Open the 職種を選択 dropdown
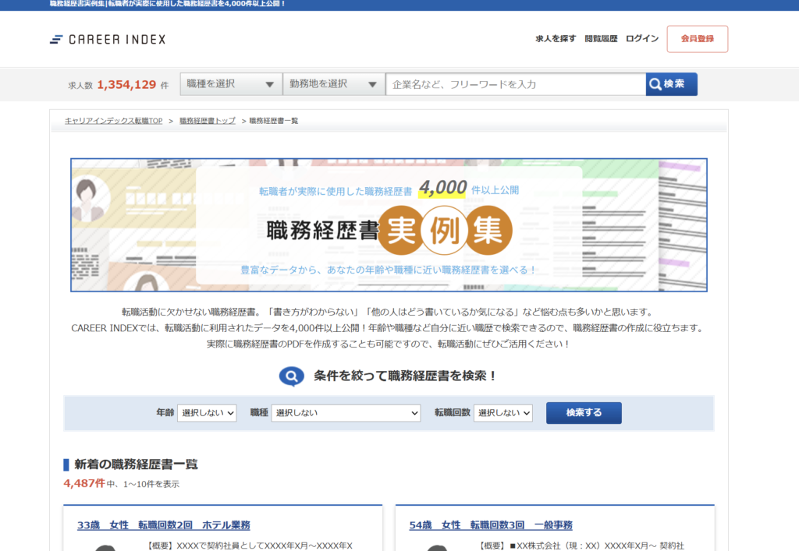The image size is (799, 551). tap(231, 84)
